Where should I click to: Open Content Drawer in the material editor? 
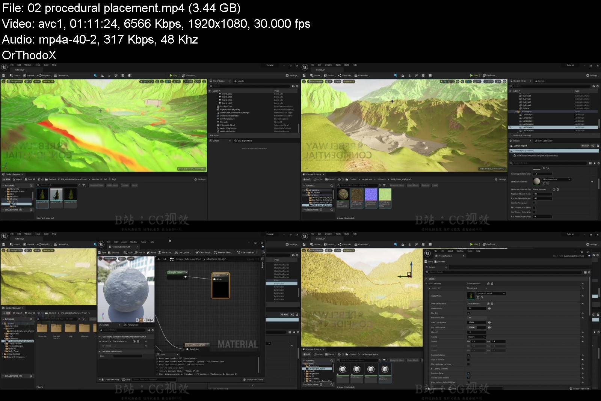click(110, 380)
